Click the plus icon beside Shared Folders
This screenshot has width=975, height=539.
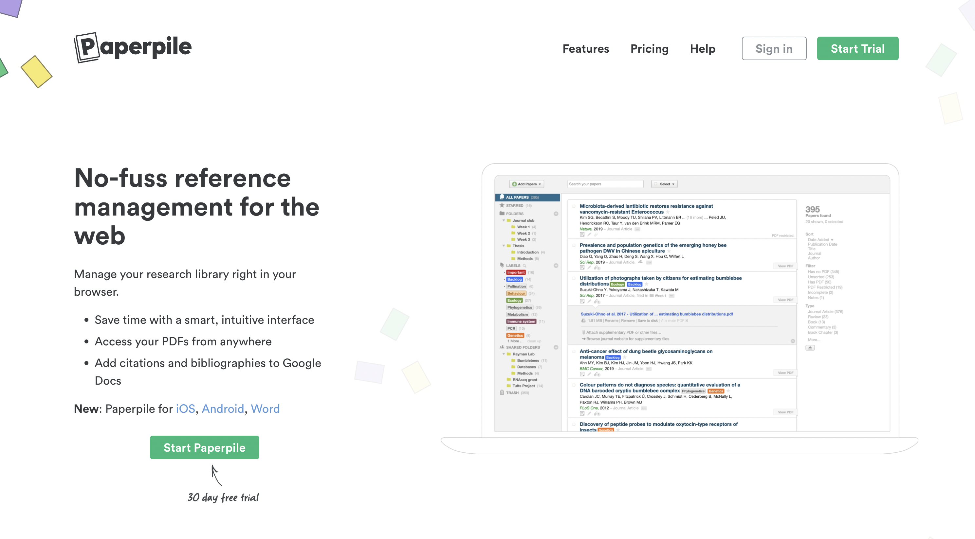coord(556,347)
